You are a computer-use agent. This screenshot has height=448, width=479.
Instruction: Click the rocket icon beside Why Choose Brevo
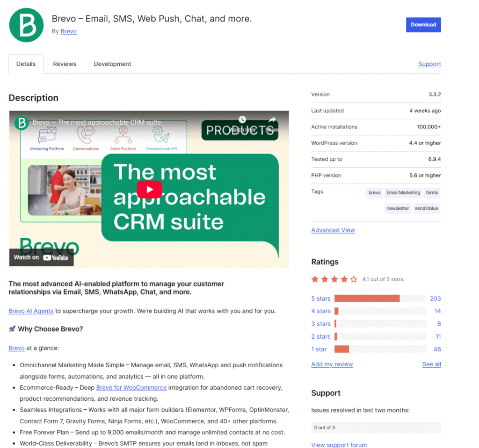tap(14, 329)
